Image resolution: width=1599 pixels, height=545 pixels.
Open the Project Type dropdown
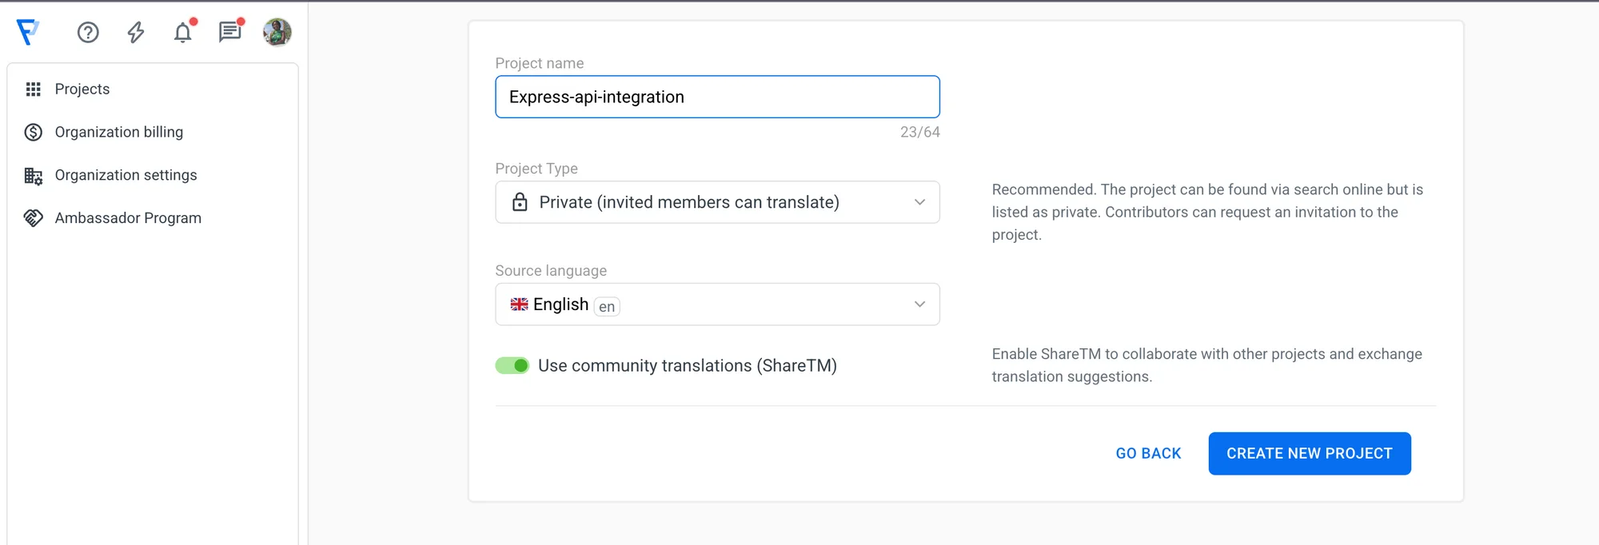tap(717, 202)
